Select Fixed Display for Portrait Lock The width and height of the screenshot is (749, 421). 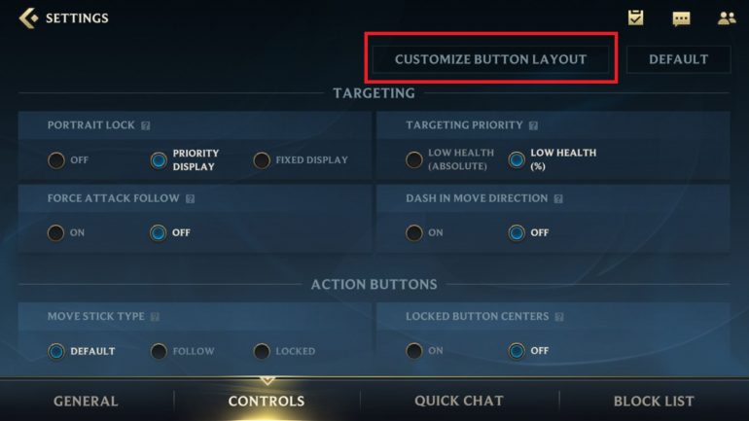pos(262,160)
